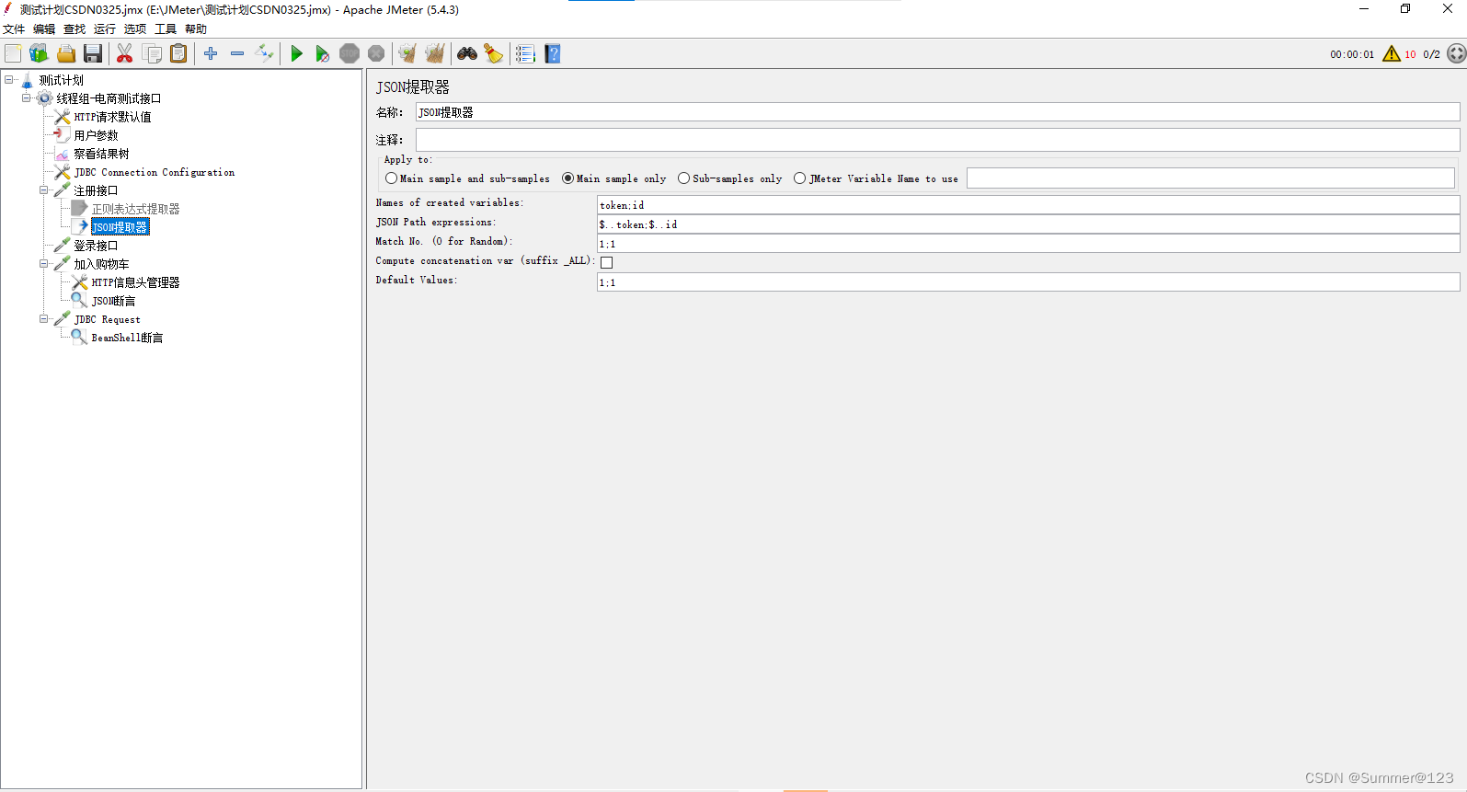Select JSON提取器 tree item
The image size is (1467, 792).
coord(120,227)
